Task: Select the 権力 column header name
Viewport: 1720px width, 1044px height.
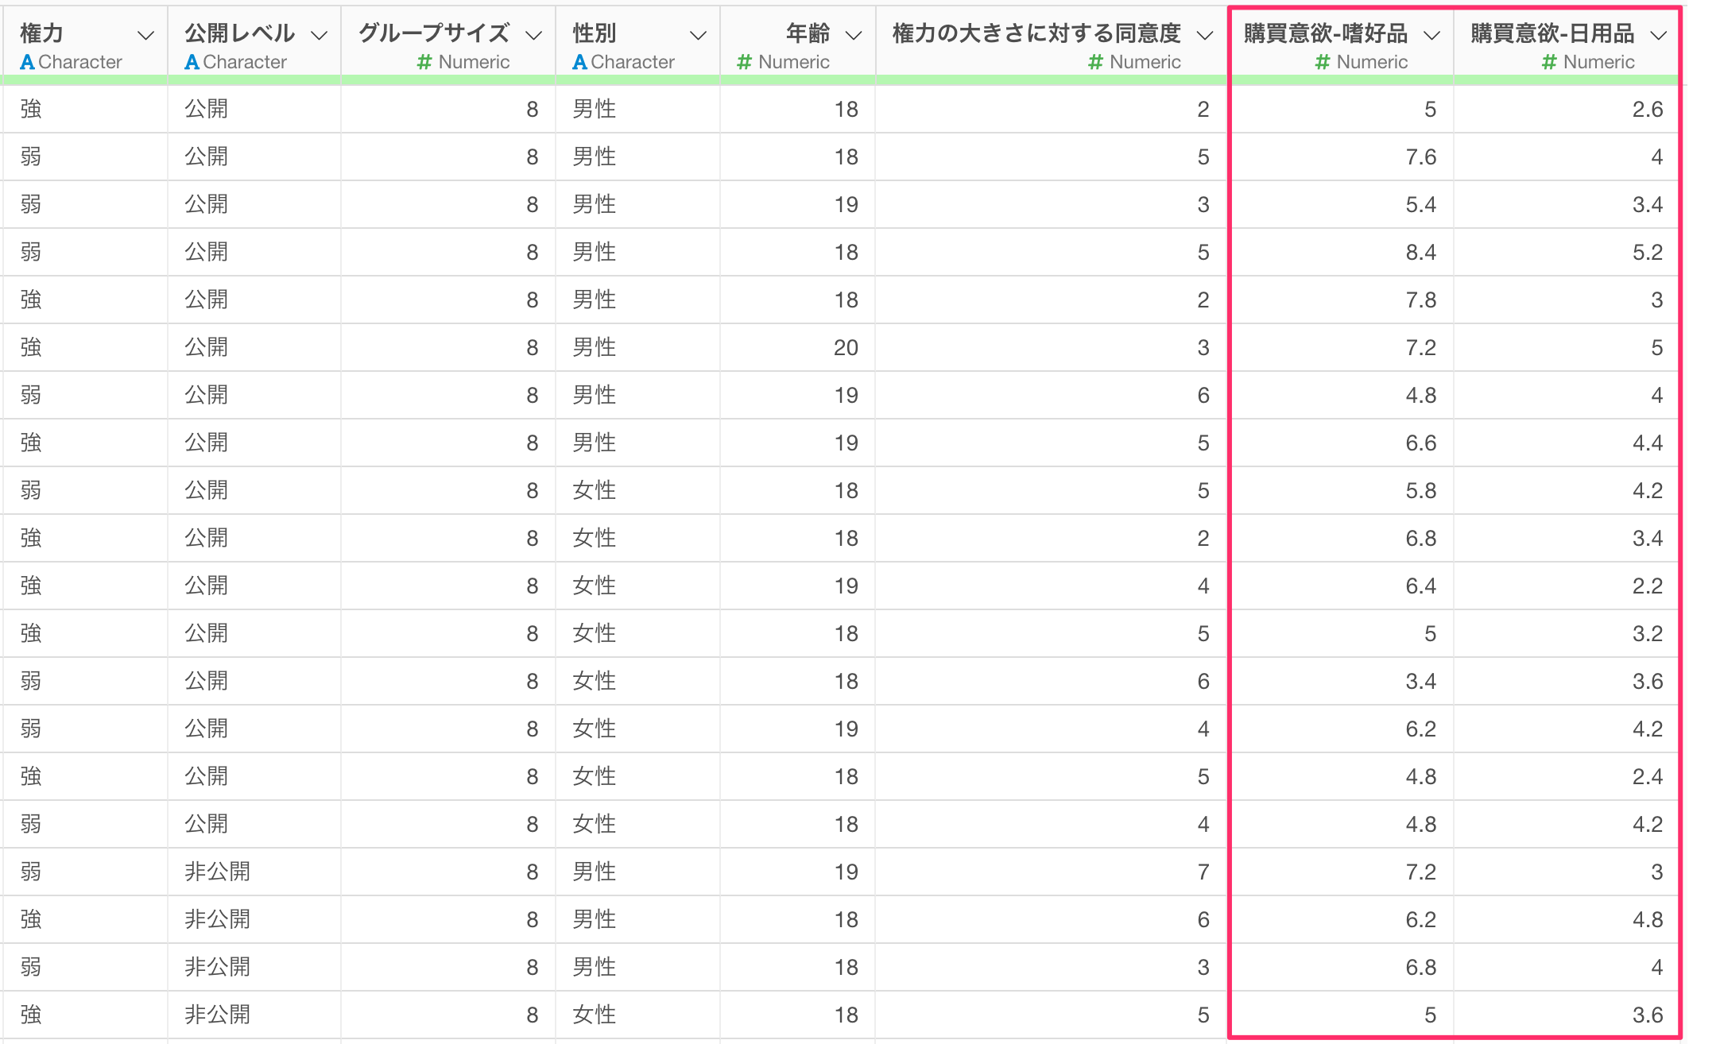Action: [41, 33]
